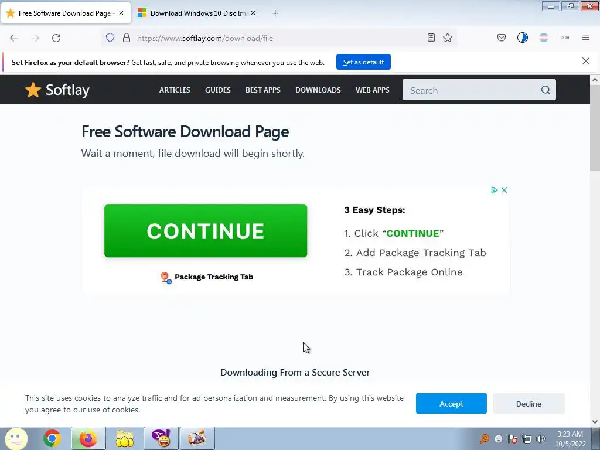
Task: Click the magnifier tray icon
Action: pyautogui.click(x=485, y=438)
